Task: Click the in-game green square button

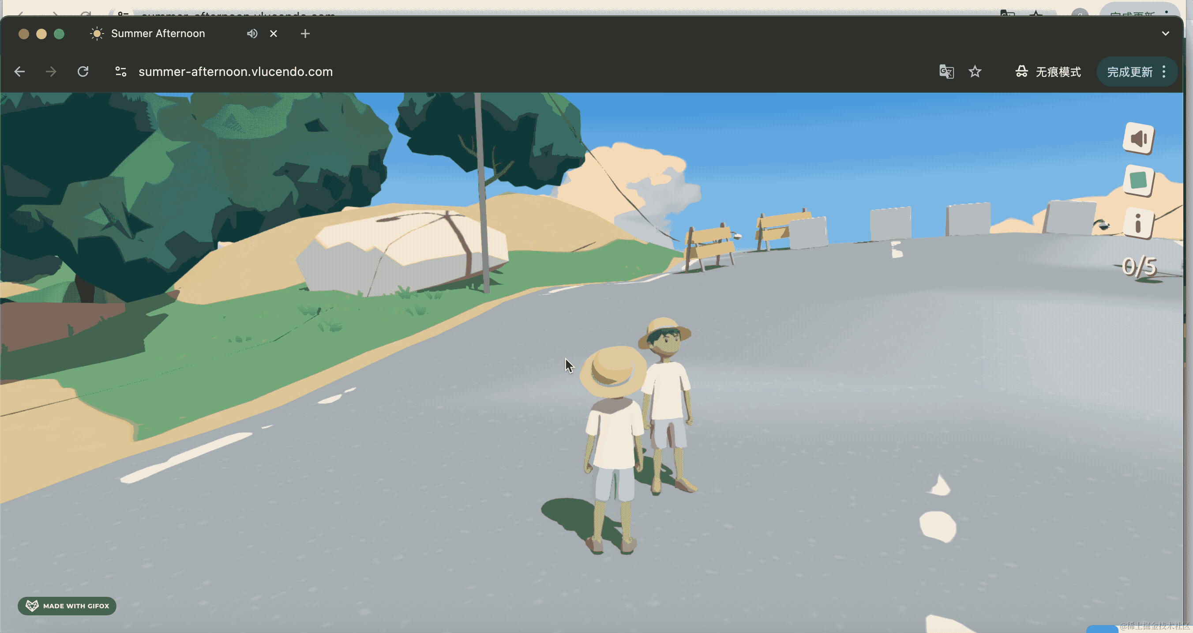Action: tap(1138, 180)
